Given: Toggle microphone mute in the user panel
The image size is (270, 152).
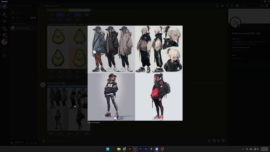Looking at the screenshot, I should pos(27,143).
